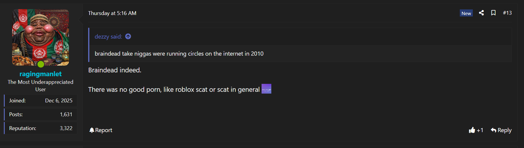Click the Posts count 1,631
This screenshot has height=148, width=524.
pyautogui.click(x=66, y=114)
